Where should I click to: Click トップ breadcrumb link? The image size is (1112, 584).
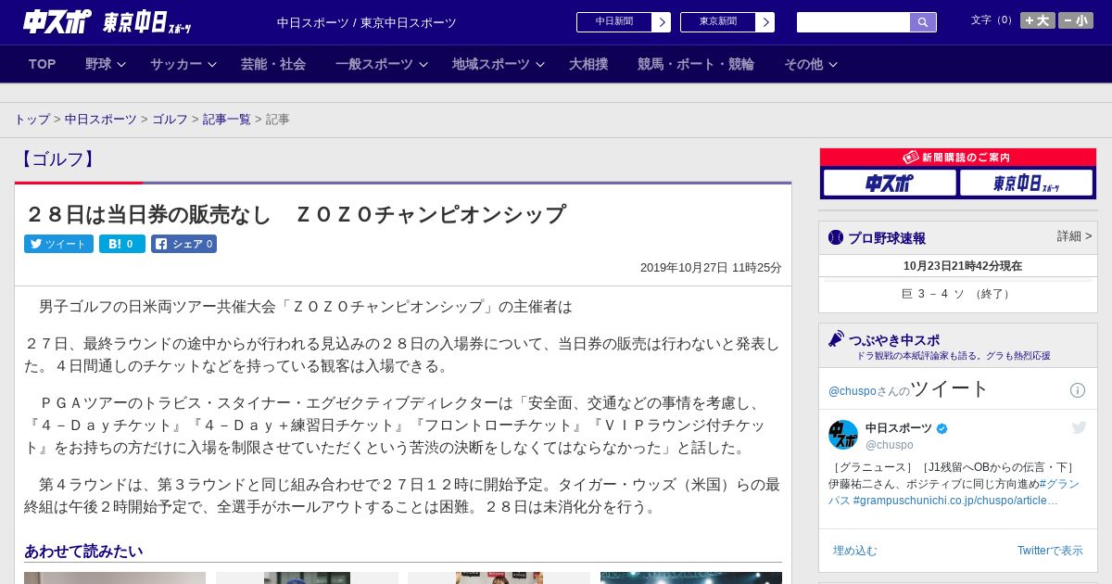coord(32,120)
